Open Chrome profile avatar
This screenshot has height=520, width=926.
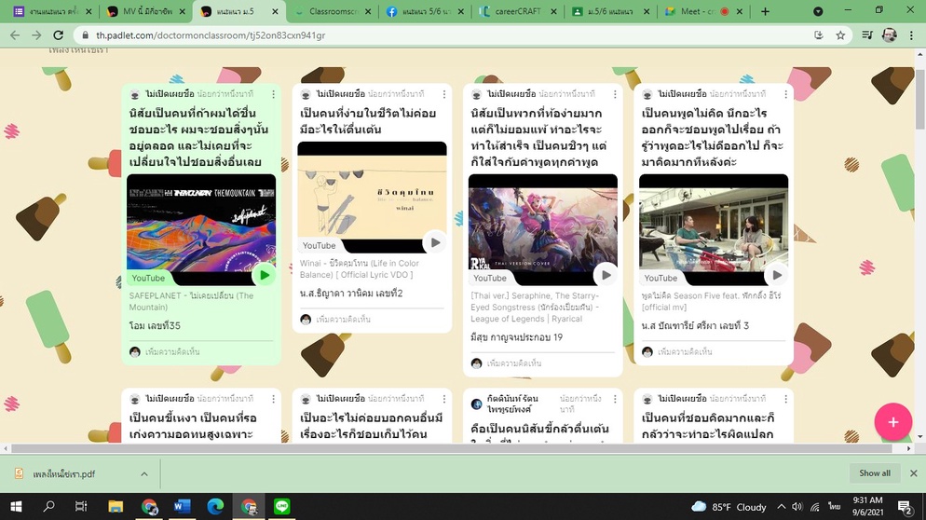889,35
